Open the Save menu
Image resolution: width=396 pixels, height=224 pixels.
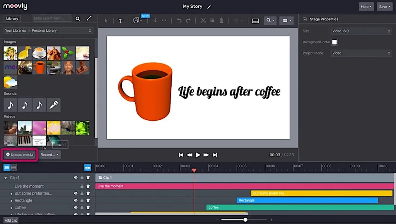pos(384,7)
